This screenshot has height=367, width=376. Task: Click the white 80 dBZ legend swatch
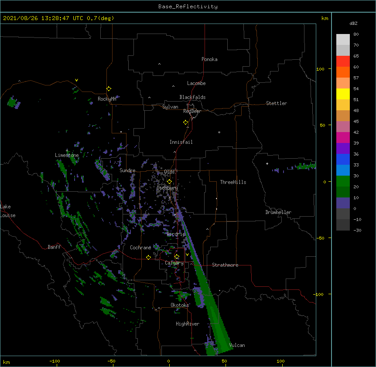pyautogui.click(x=343, y=39)
